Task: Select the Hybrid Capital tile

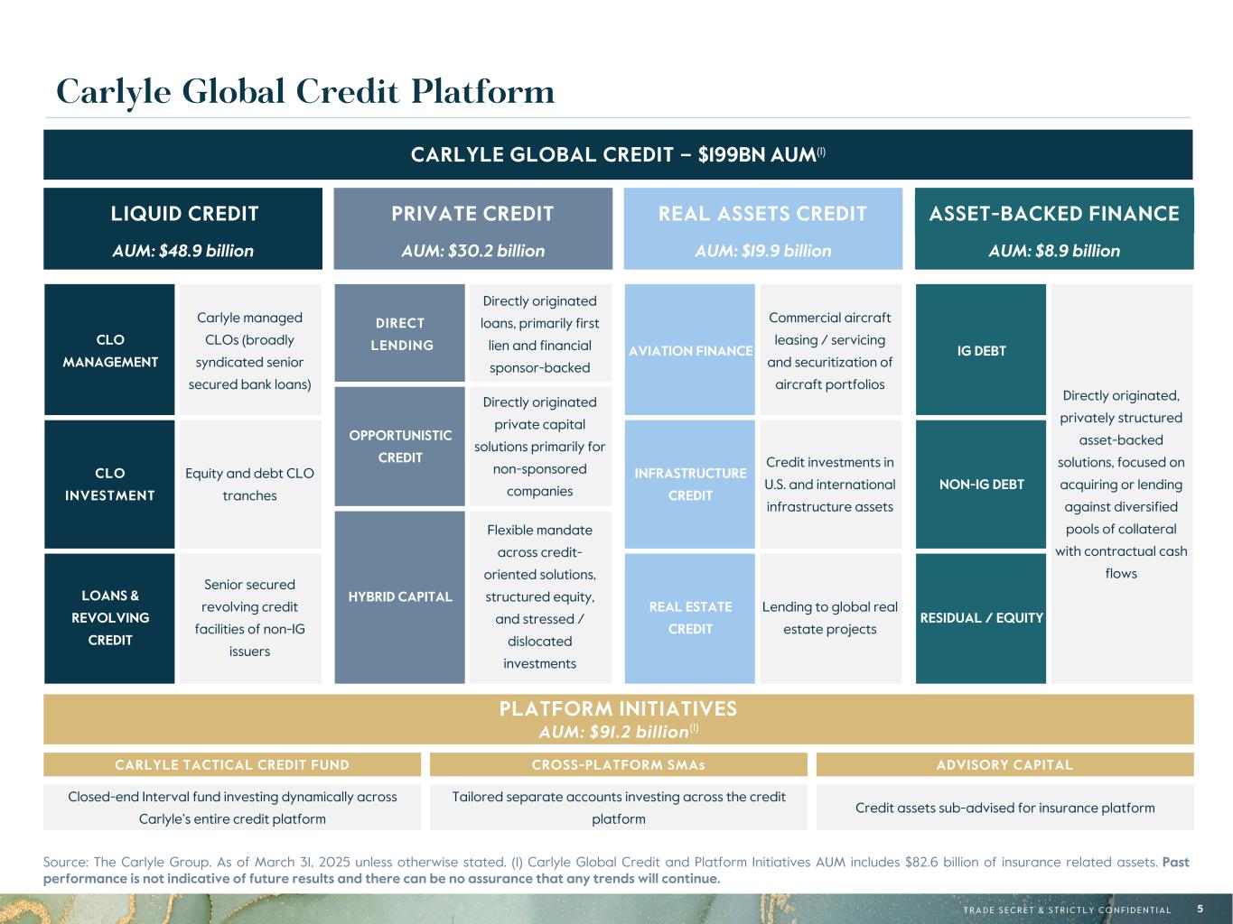Action: [x=399, y=596]
